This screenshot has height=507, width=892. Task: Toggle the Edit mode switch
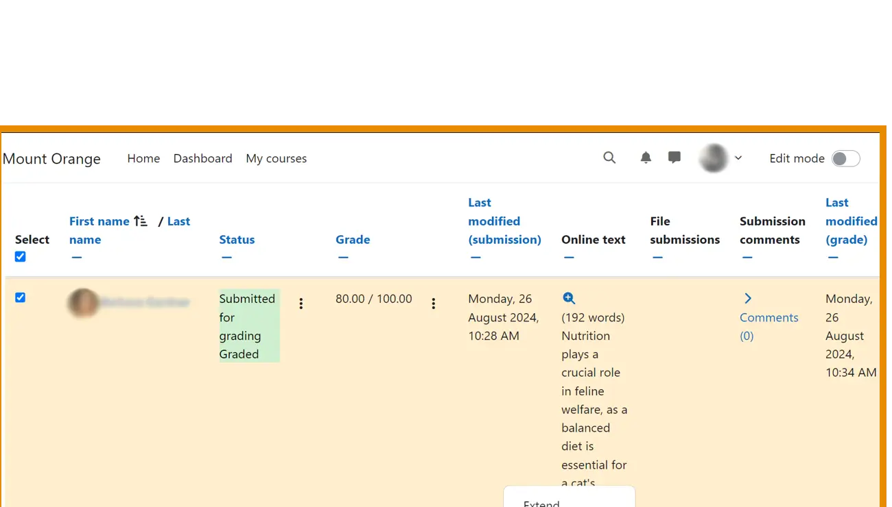click(845, 159)
